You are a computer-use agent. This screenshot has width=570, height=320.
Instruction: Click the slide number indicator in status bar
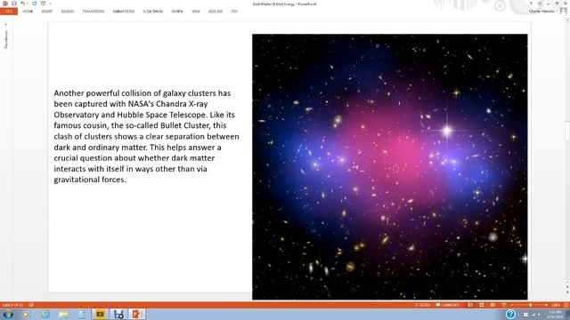coord(12,305)
